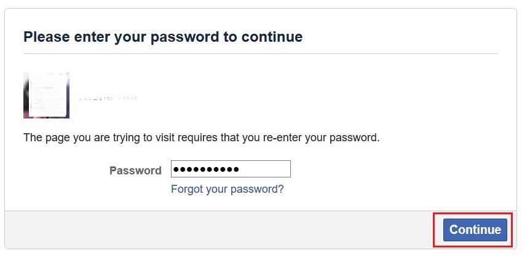This screenshot has height=264, width=530.
Task: Open the 'Forgot your password?' link
Action: 227,189
